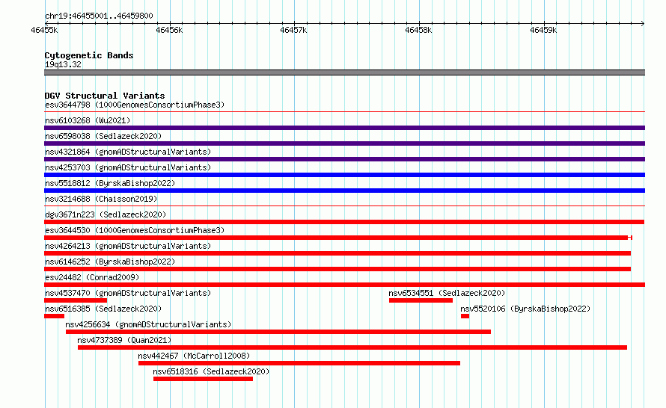The width and height of the screenshot is (666, 408).
Task: Click the gray 19q13.32 cytogenetic band bar
Action: tap(344, 72)
